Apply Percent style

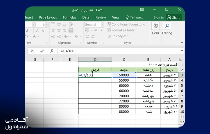(x=95, y=31)
